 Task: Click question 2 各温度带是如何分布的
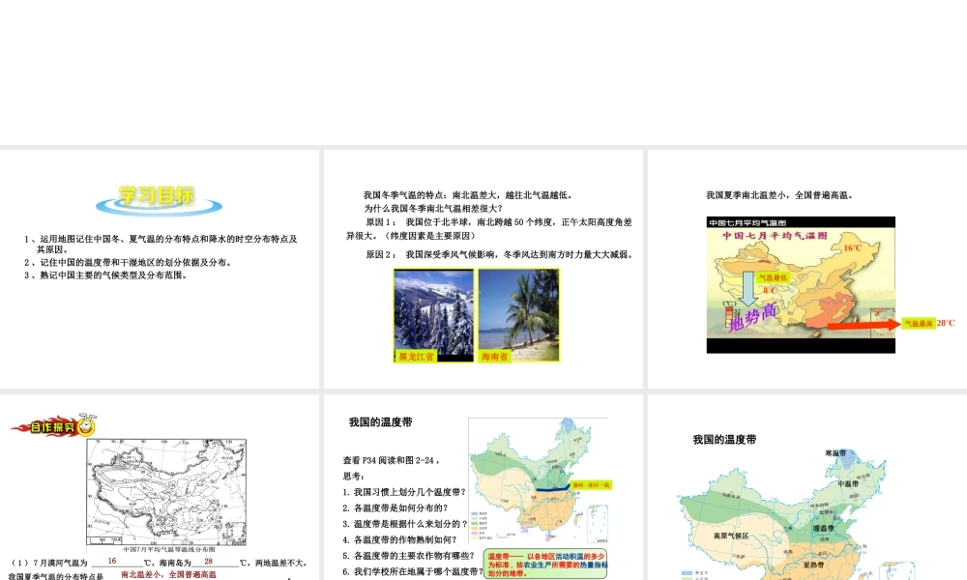click(396, 507)
